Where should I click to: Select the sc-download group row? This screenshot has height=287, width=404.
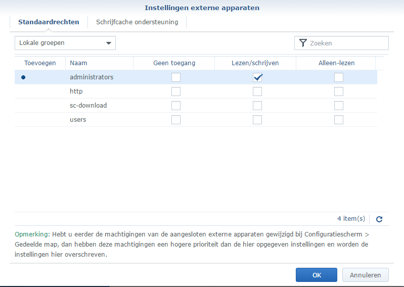click(88, 106)
